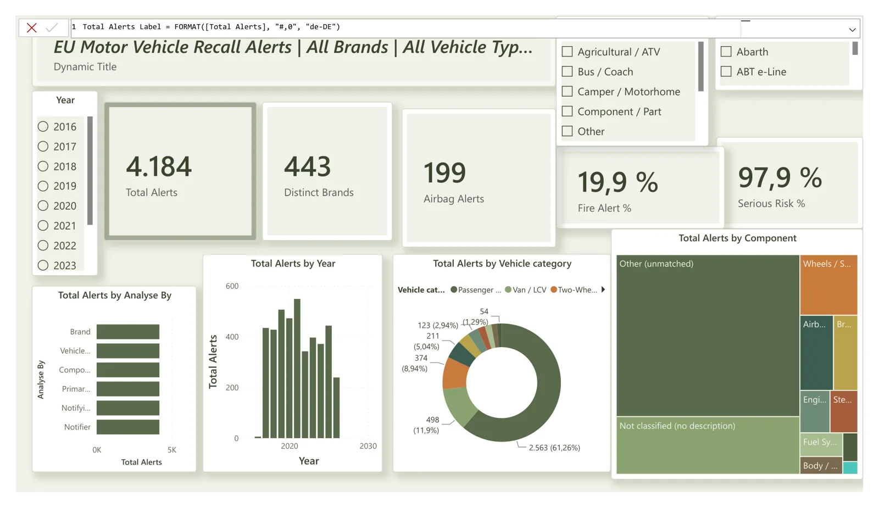Click the Wheels / S... treemap tile

click(828, 284)
